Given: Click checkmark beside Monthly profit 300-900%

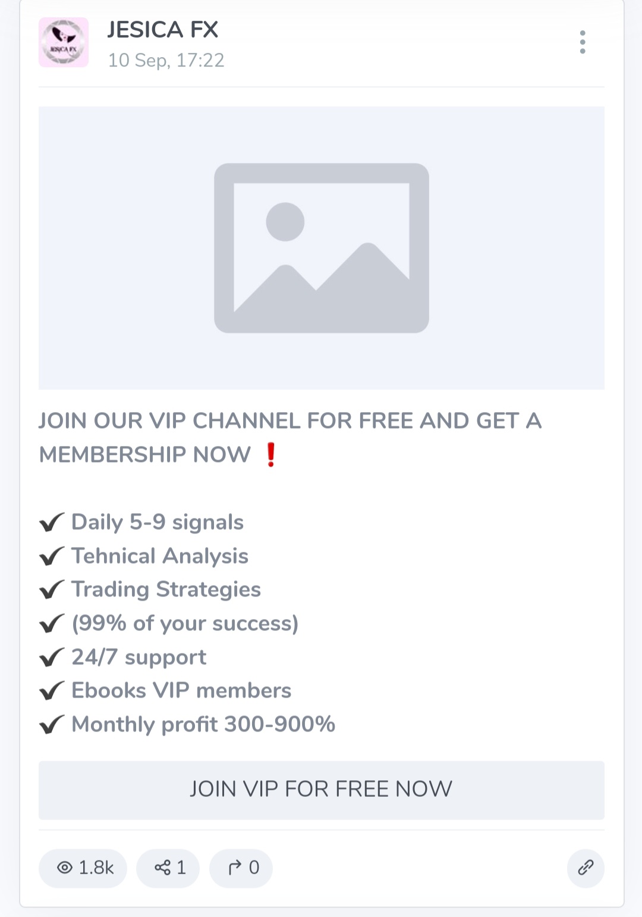Looking at the screenshot, I should coord(52,725).
